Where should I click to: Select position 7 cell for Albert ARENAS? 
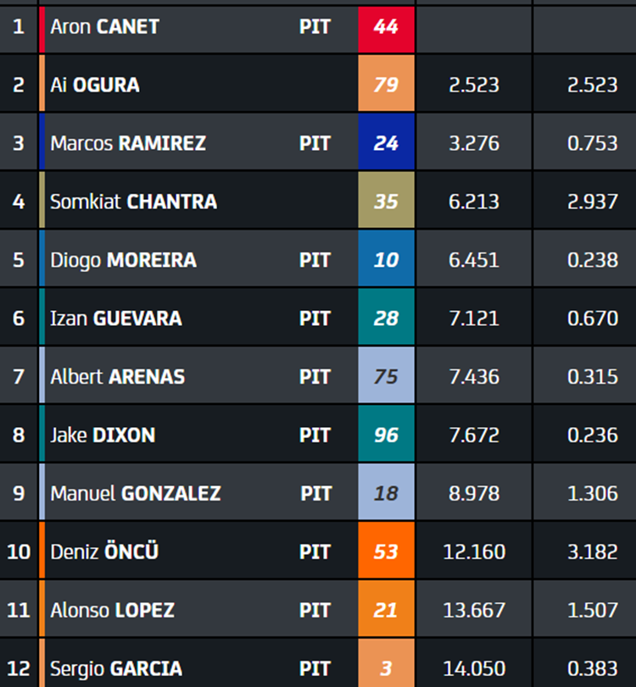[19, 376]
